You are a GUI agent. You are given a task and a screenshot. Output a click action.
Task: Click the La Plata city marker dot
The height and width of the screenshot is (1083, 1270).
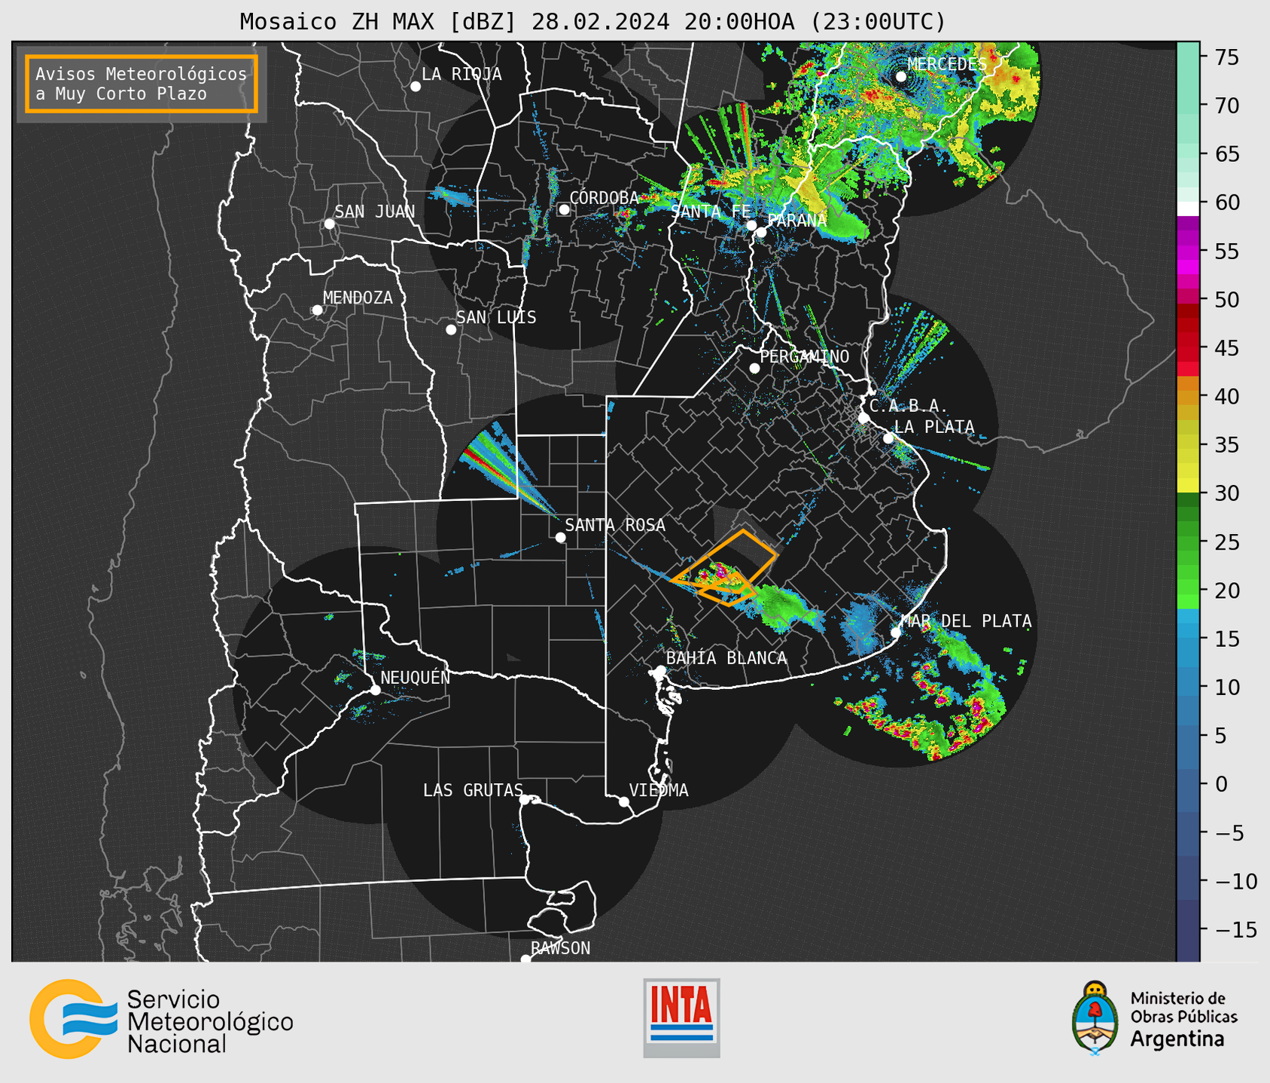[x=888, y=438]
